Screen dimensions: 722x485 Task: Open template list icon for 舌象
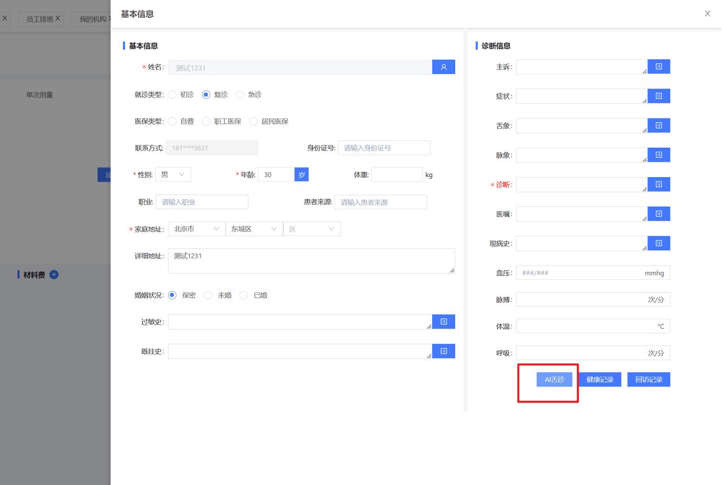(x=659, y=125)
